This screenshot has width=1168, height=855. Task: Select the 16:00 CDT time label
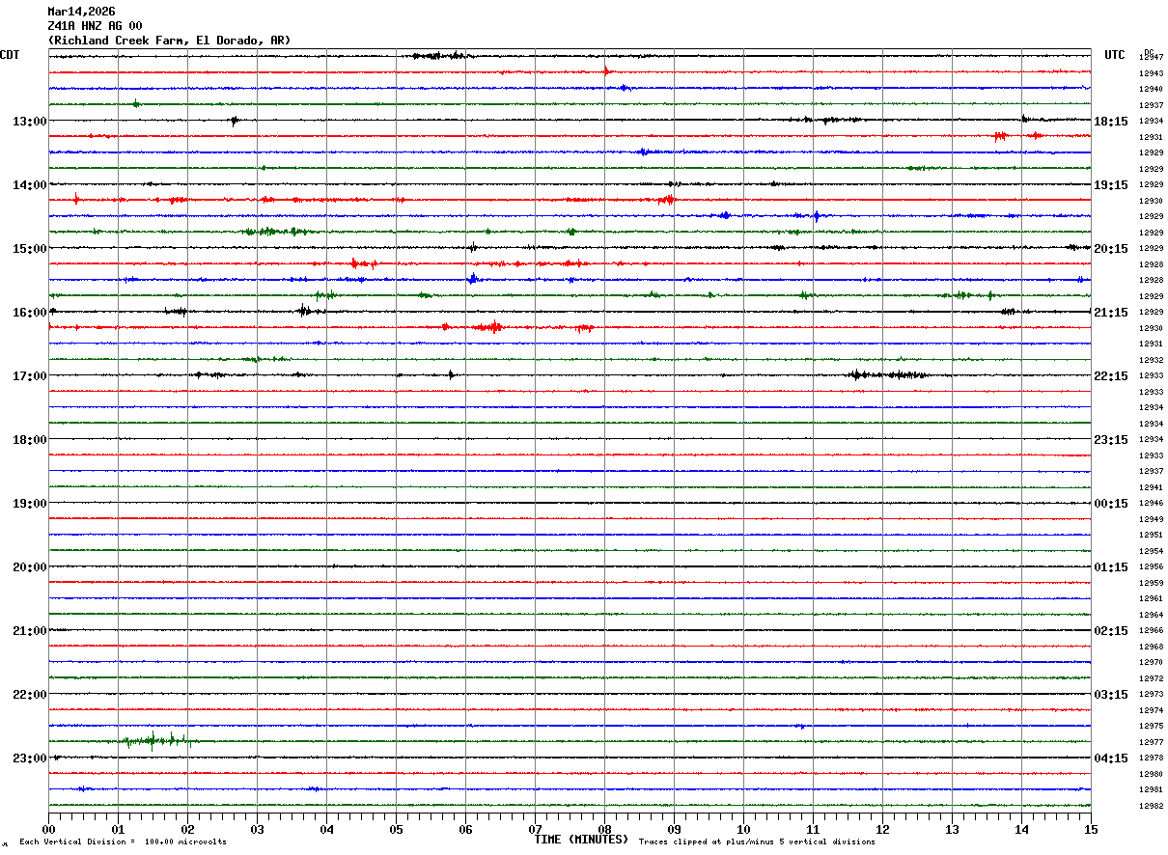[29, 312]
